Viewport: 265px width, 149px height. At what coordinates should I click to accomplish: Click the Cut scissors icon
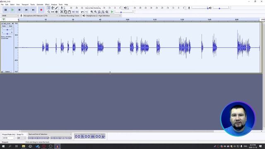pos(62,12)
